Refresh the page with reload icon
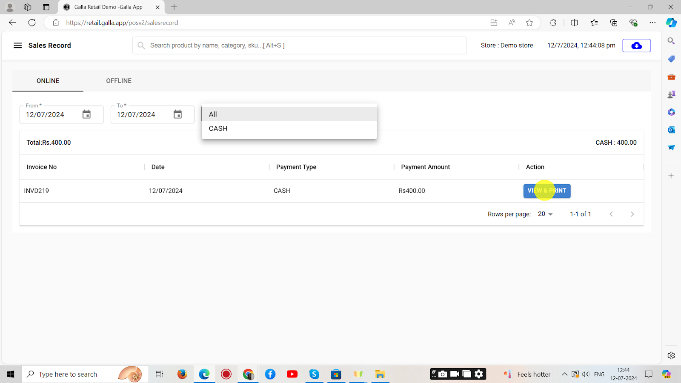 click(32, 23)
